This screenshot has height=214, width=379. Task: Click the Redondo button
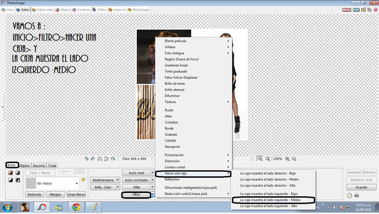tap(35, 195)
